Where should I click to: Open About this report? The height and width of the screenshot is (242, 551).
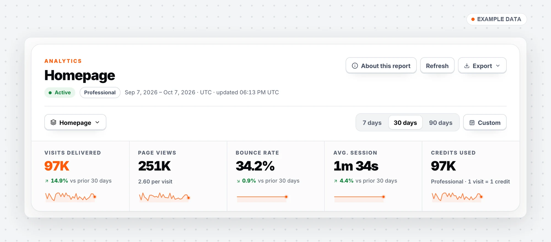pos(381,66)
